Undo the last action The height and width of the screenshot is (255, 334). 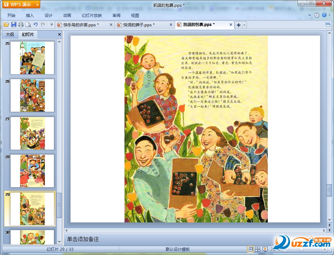click(36, 25)
